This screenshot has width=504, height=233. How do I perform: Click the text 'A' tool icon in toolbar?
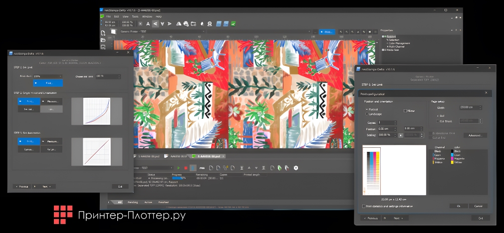pyautogui.click(x=148, y=23)
